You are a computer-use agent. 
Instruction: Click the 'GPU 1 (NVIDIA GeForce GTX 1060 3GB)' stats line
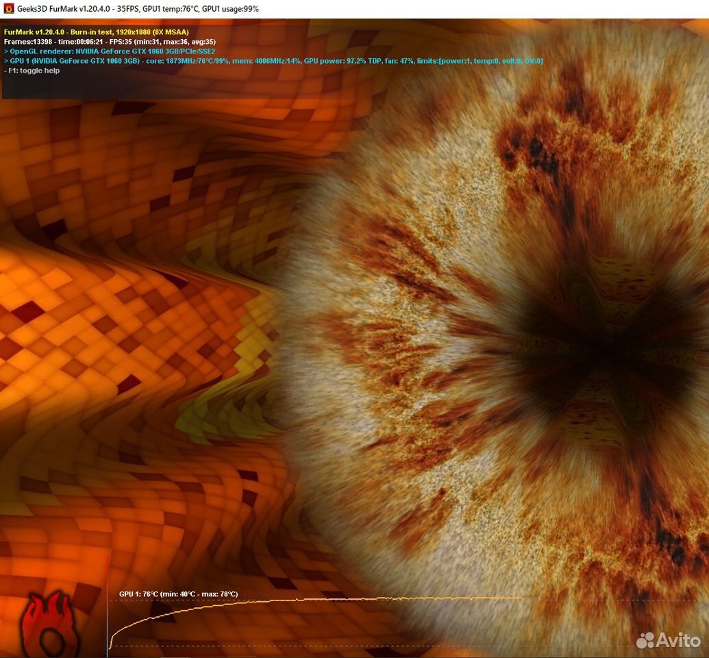click(x=273, y=60)
